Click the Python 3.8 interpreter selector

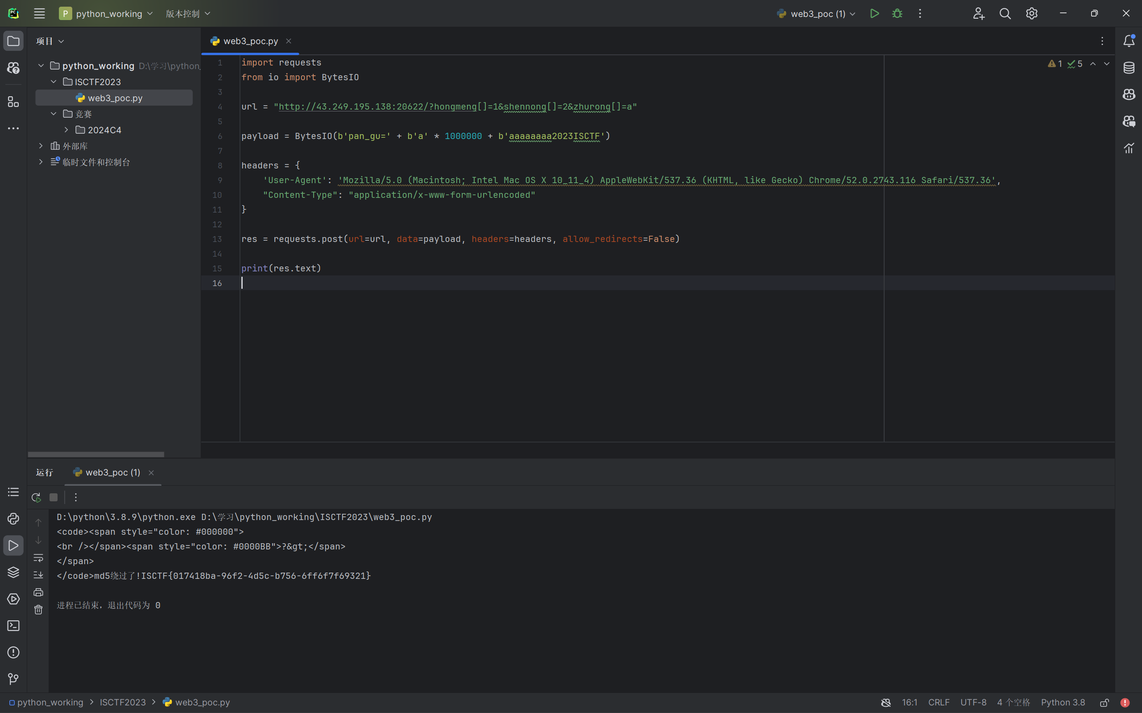(x=1063, y=703)
